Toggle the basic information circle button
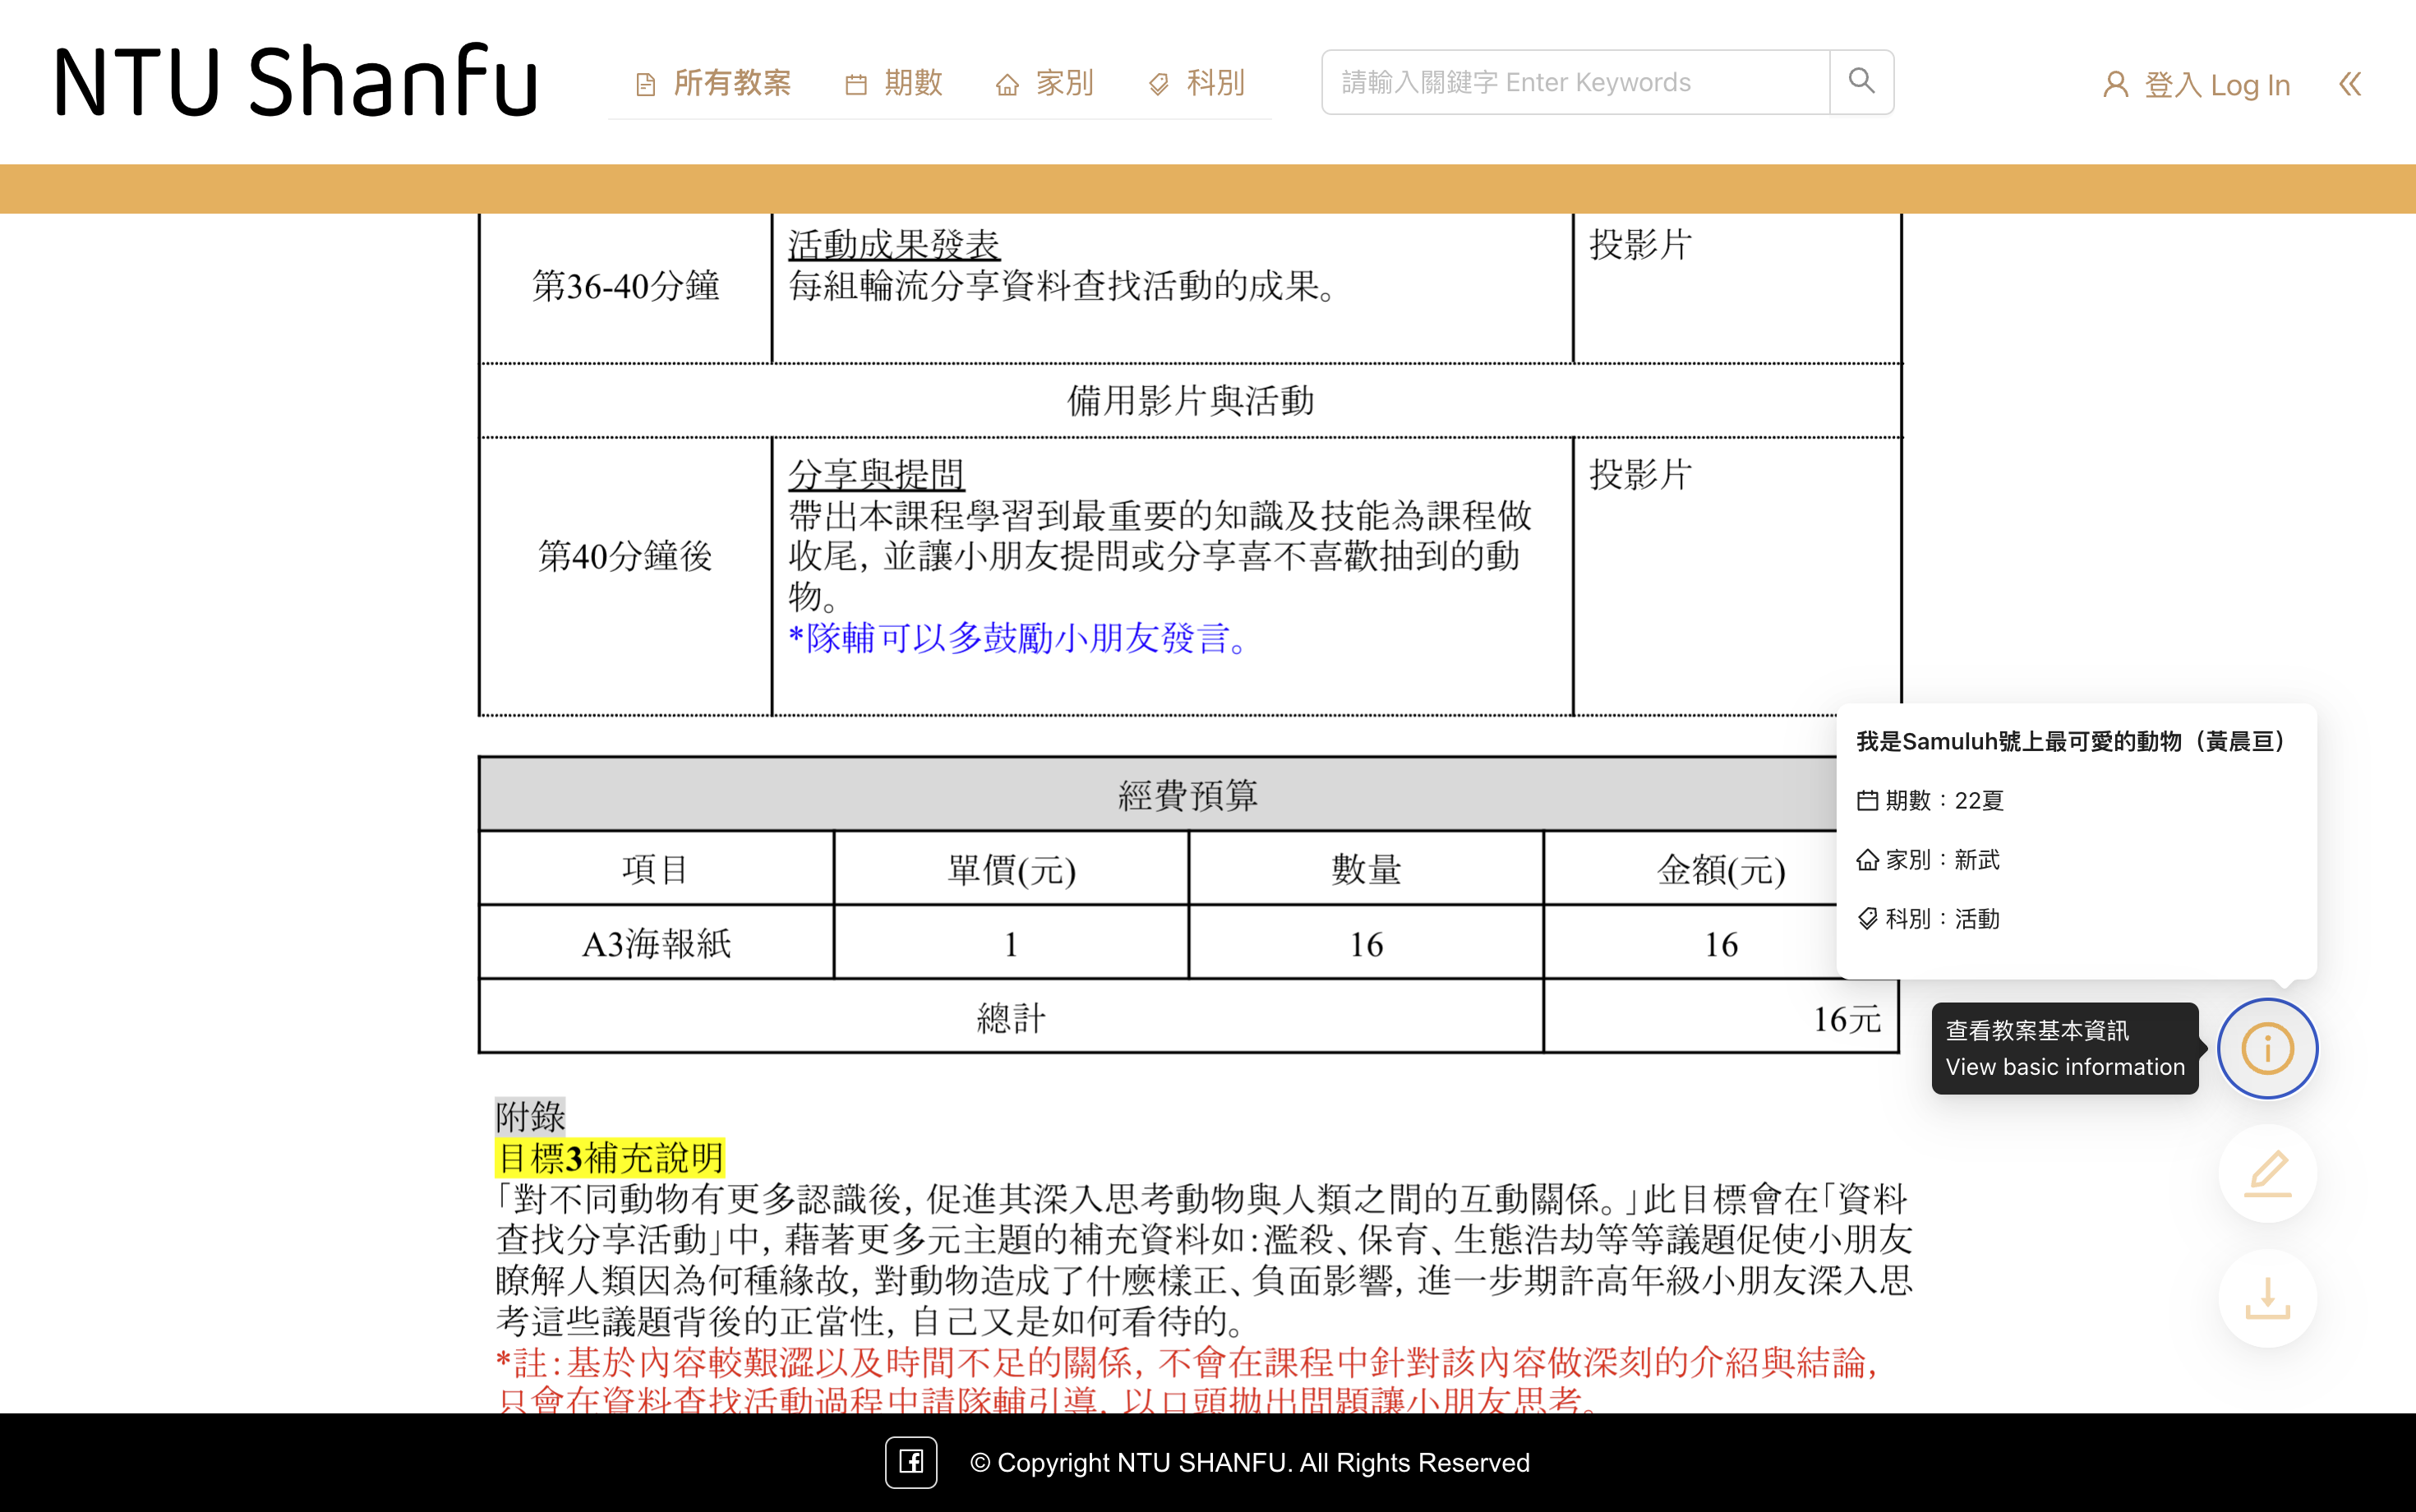Screen dimensions: 2416x1512 tap(2267, 1048)
